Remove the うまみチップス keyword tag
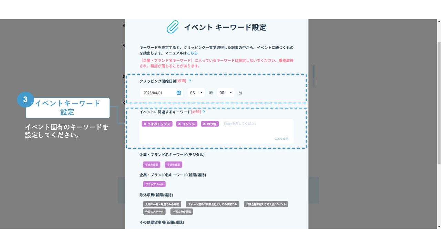The image size is (441, 248). tap(145, 124)
